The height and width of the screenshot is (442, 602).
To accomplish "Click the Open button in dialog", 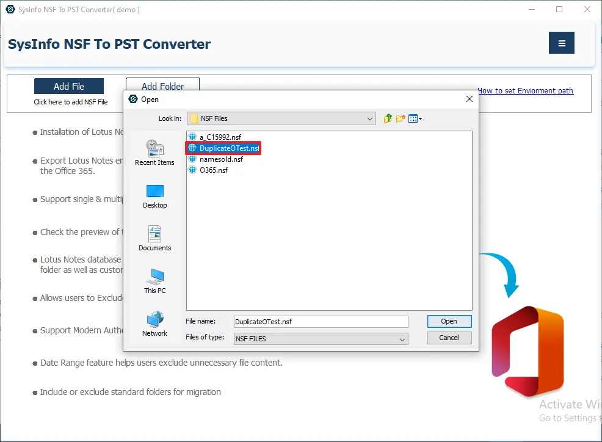I will 449,321.
